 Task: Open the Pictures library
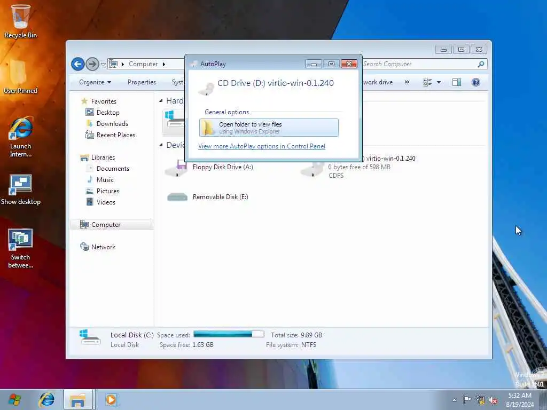coord(107,191)
